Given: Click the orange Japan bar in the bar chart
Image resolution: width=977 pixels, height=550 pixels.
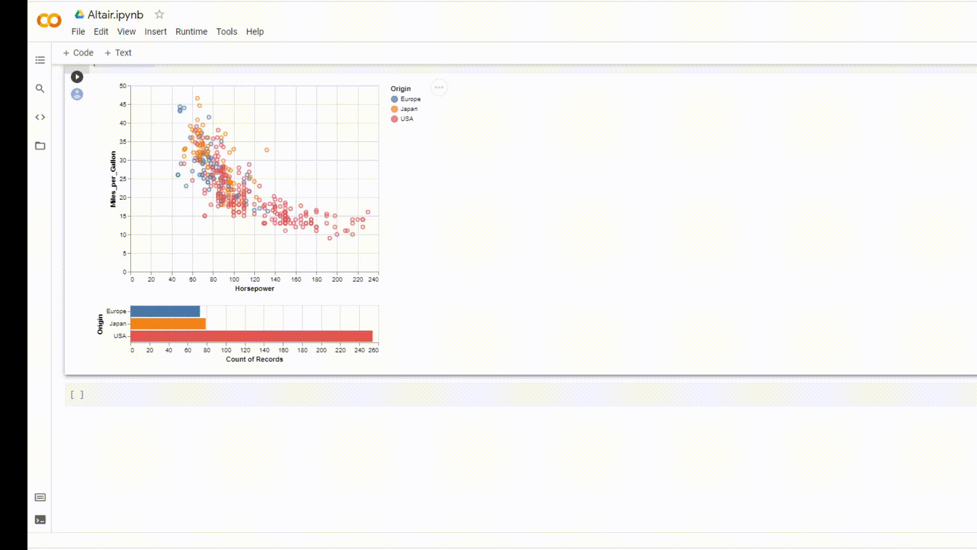Looking at the screenshot, I should (x=168, y=323).
